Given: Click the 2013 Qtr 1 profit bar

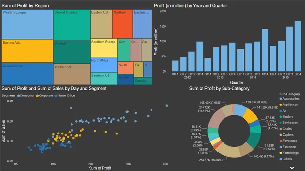Looking at the screenshot, I should click(208, 65).
